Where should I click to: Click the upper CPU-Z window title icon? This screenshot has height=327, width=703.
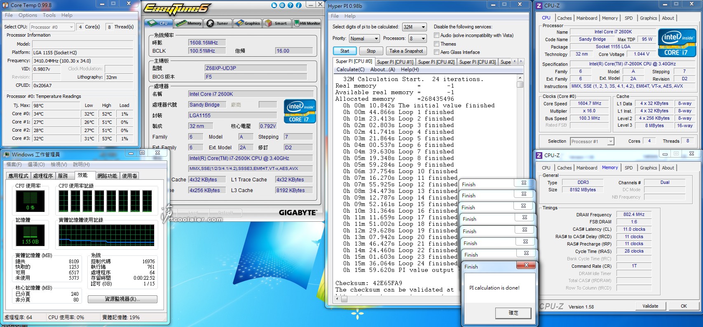coord(539,5)
